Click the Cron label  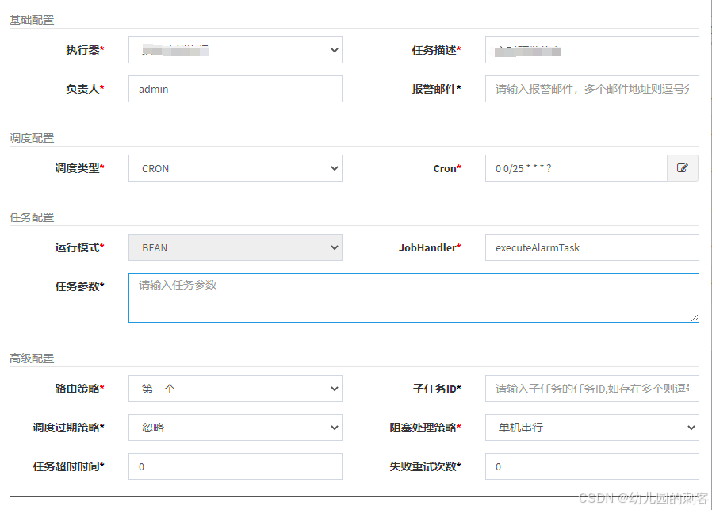coord(447,168)
